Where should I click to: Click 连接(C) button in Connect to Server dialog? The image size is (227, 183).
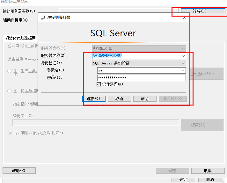(x=94, y=99)
